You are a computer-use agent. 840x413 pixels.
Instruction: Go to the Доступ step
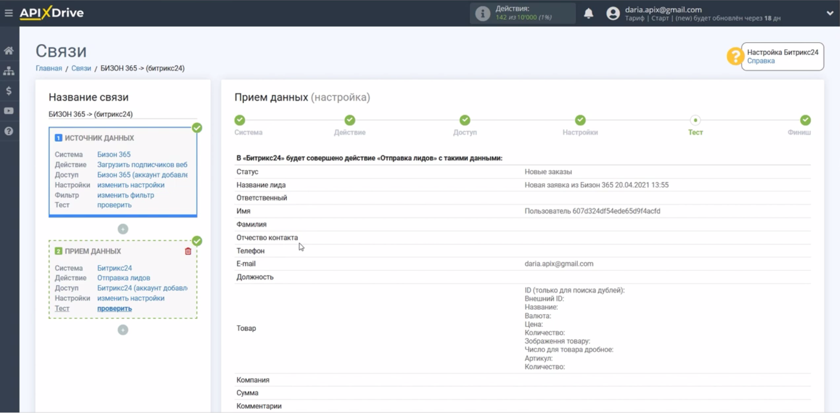tap(465, 120)
